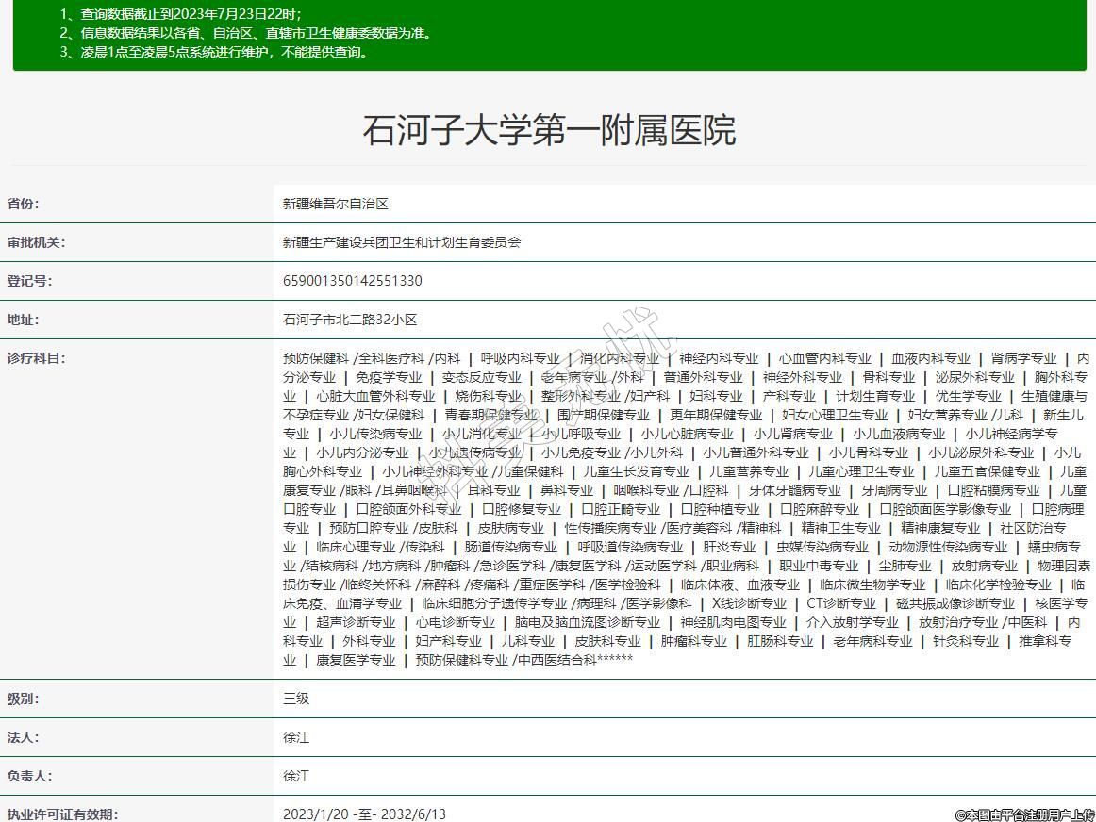Click the hospital title 石河子大学第一附属医院
The height and width of the screenshot is (822, 1096).
[548, 130]
